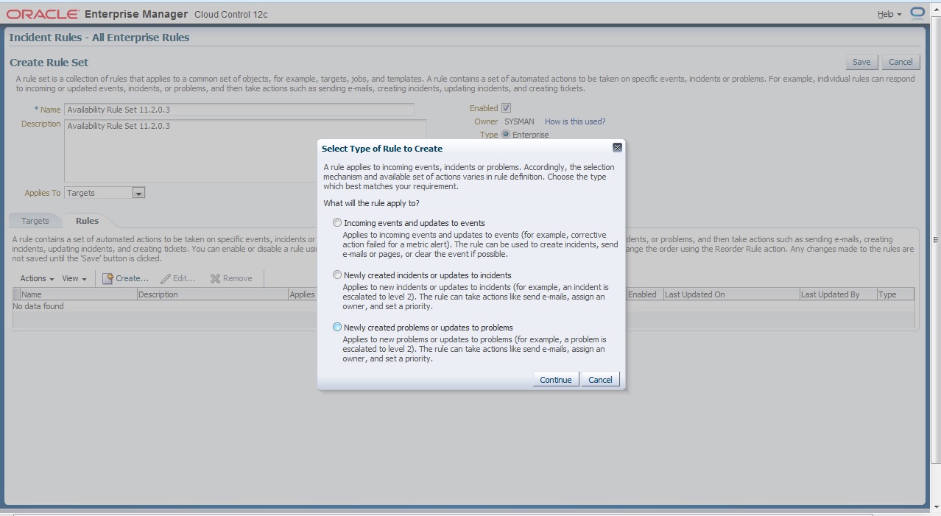Open the Actions menu
This screenshot has width=941, height=516.
[37, 278]
